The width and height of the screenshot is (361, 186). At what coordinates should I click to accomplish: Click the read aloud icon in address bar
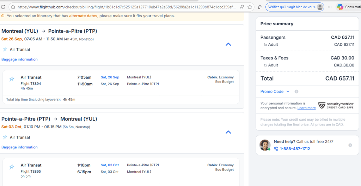(x=242, y=7)
